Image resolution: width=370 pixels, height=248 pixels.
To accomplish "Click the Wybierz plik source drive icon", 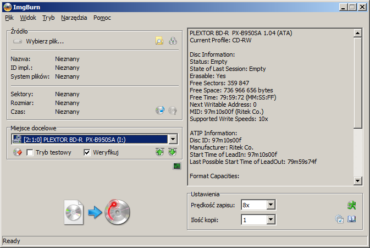I will click(18, 41).
